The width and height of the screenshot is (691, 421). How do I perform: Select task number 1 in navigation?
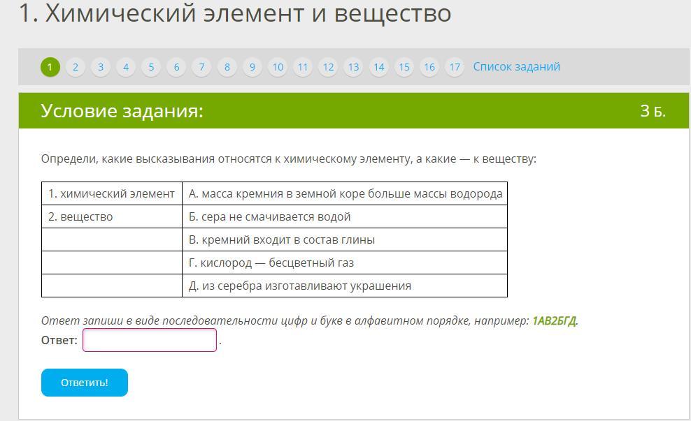(50, 67)
